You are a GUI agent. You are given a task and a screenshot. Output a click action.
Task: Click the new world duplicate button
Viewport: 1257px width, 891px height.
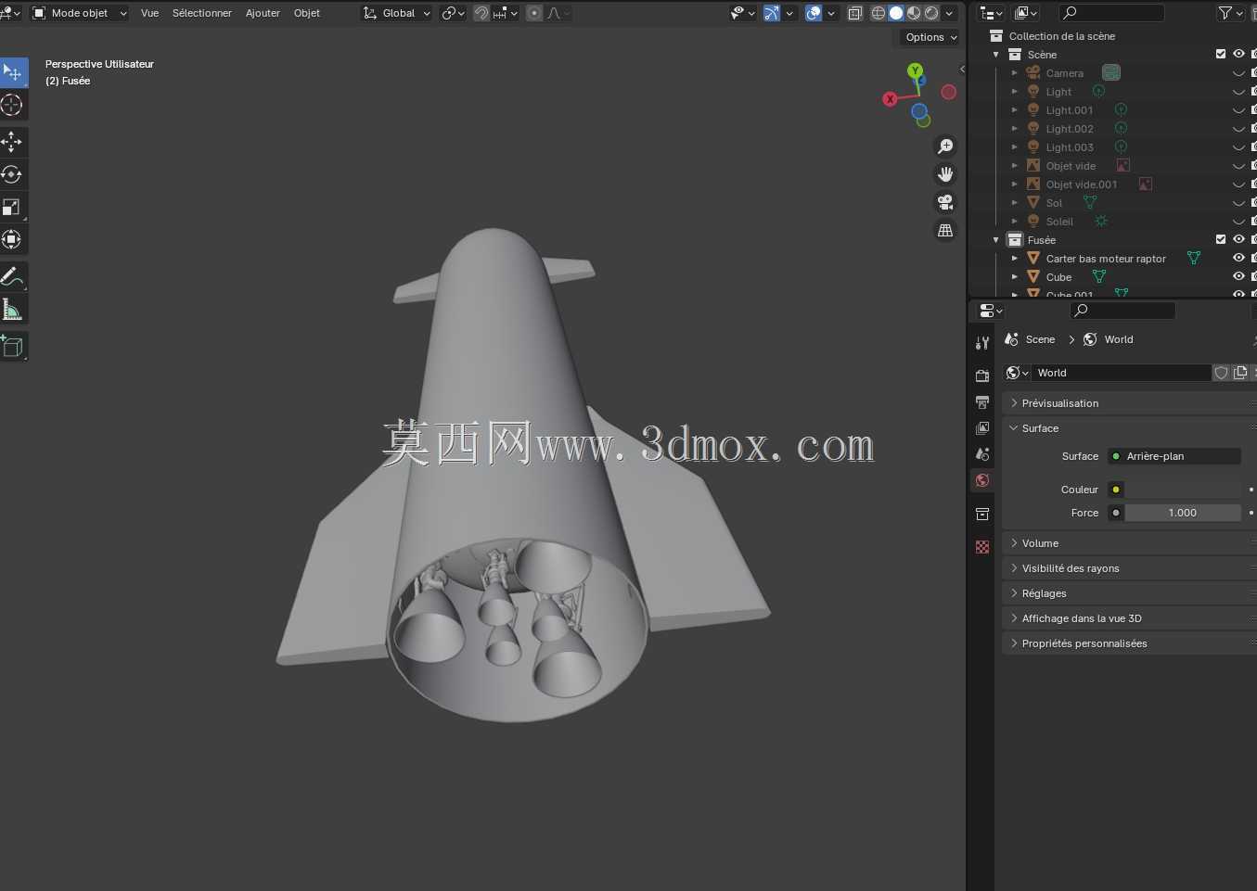1240,373
